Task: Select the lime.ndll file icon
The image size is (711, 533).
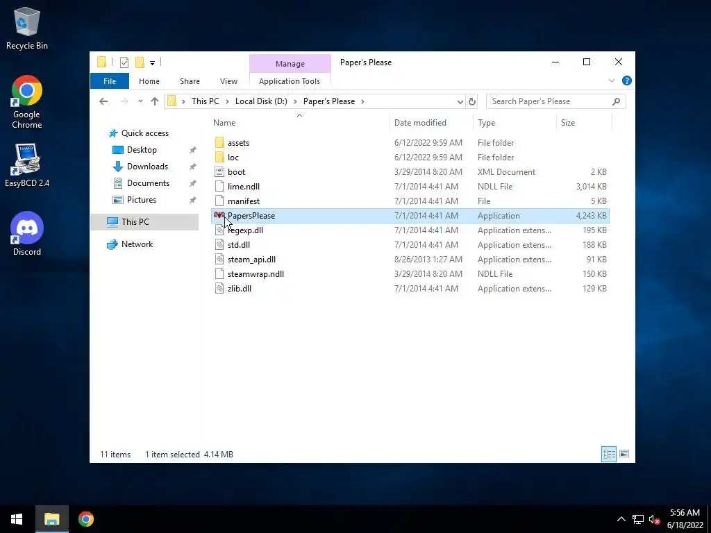Action: coord(219,186)
